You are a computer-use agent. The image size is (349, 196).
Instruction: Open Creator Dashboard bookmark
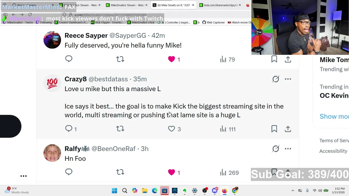click(x=71, y=22)
